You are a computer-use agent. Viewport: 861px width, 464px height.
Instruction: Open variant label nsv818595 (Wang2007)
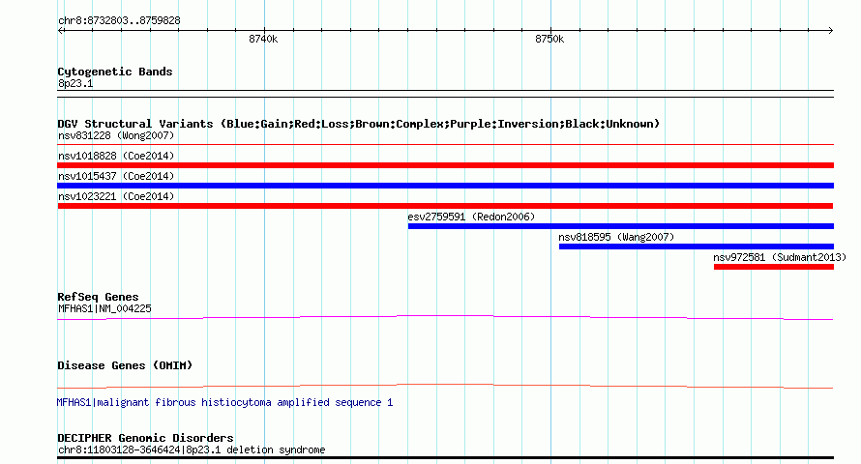click(x=616, y=237)
